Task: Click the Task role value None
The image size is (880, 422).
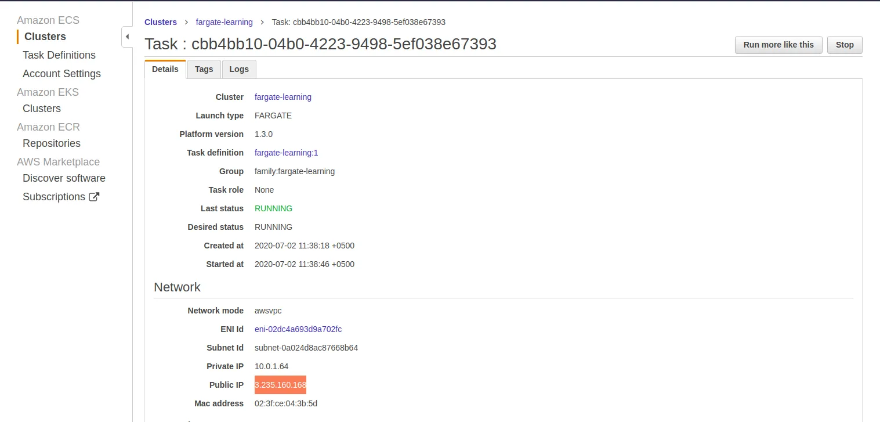Action: coord(264,190)
